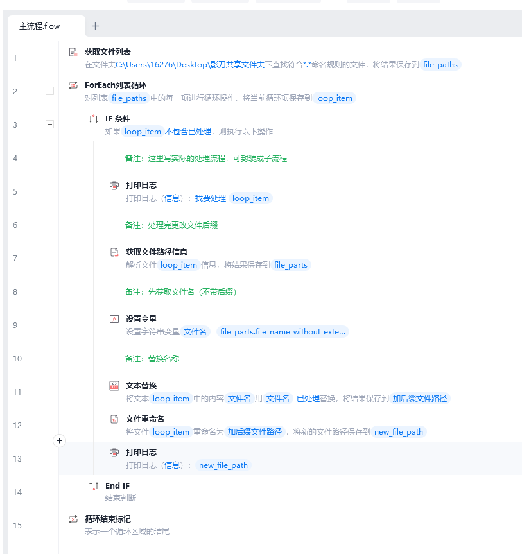The height and width of the screenshot is (554, 522).
Task: Select the 文本替换 step title
Action: click(x=141, y=386)
